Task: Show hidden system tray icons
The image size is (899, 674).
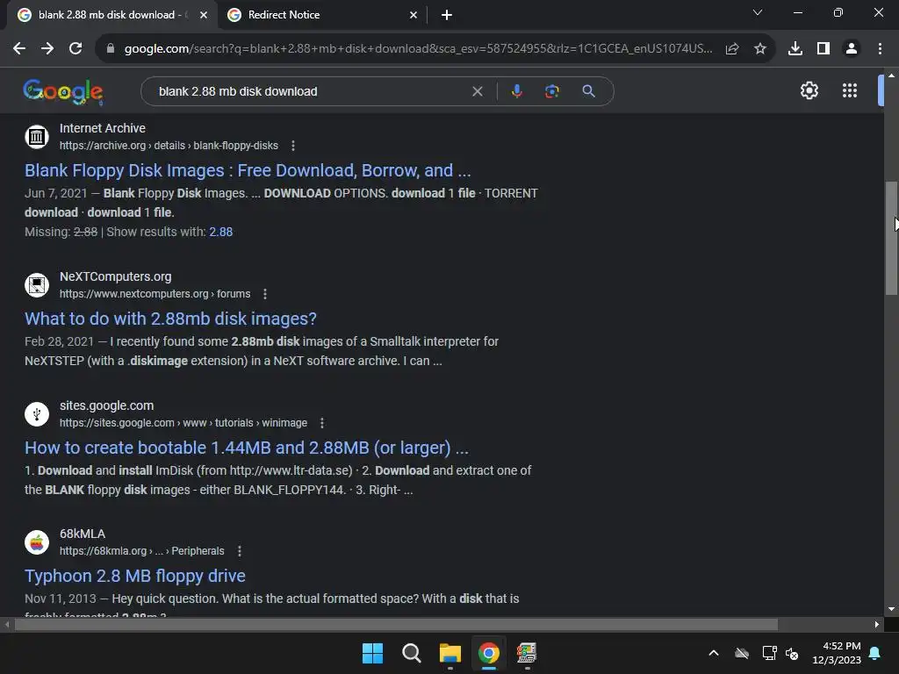Action: click(714, 653)
